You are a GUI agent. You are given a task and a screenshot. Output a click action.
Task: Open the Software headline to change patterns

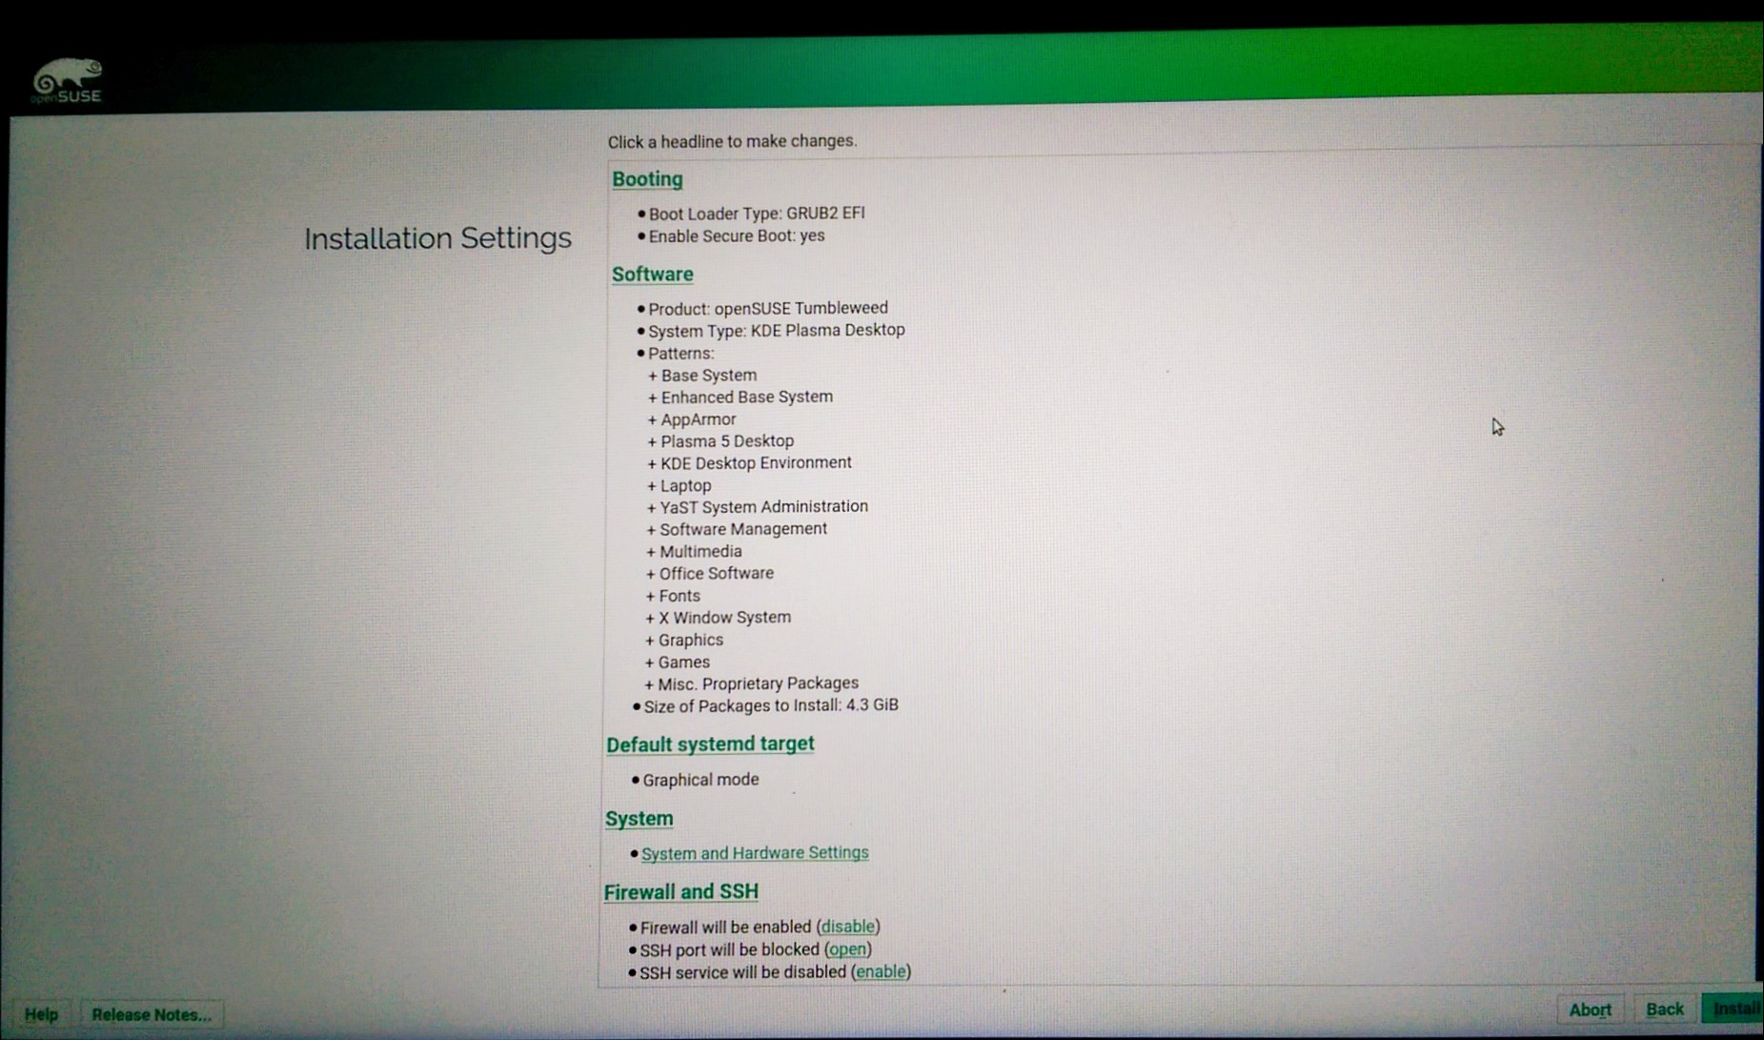(x=652, y=275)
